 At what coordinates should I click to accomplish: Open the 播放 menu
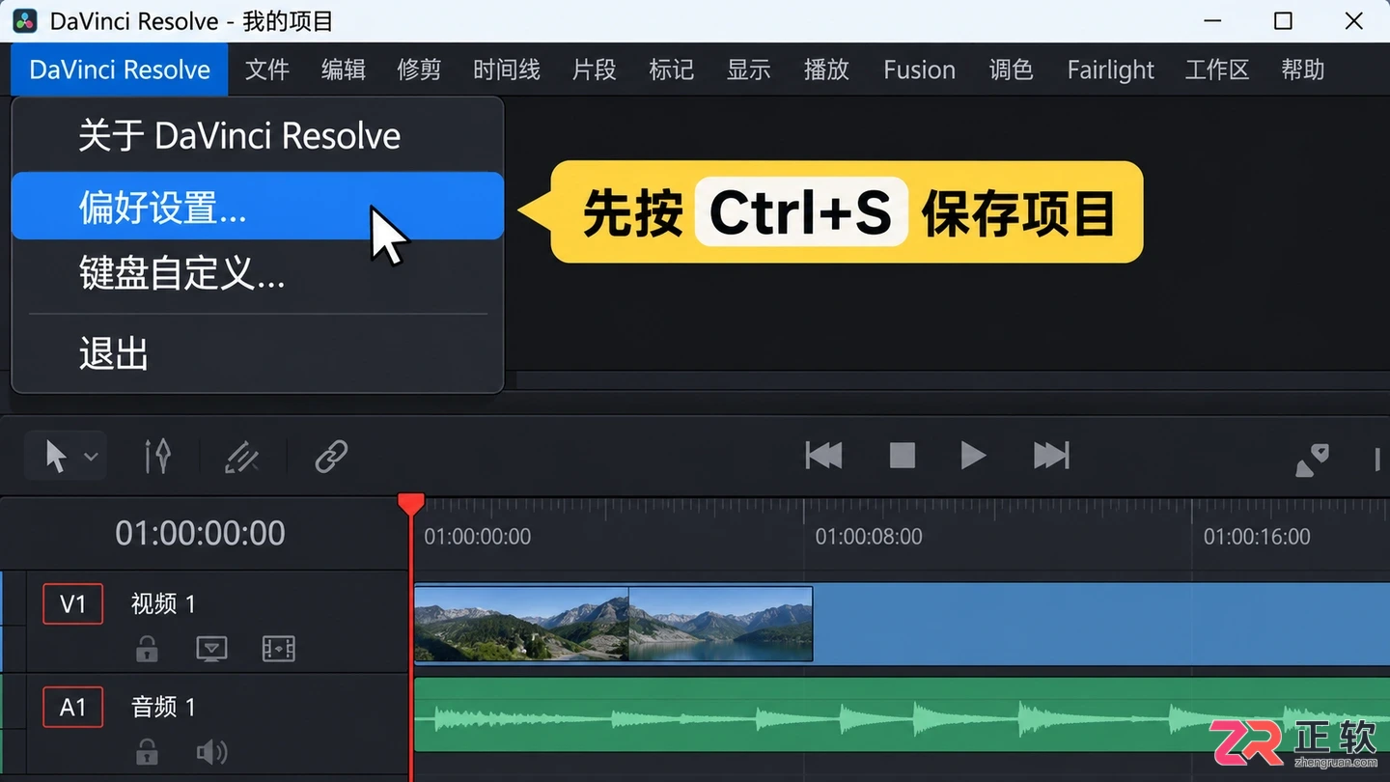(826, 70)
